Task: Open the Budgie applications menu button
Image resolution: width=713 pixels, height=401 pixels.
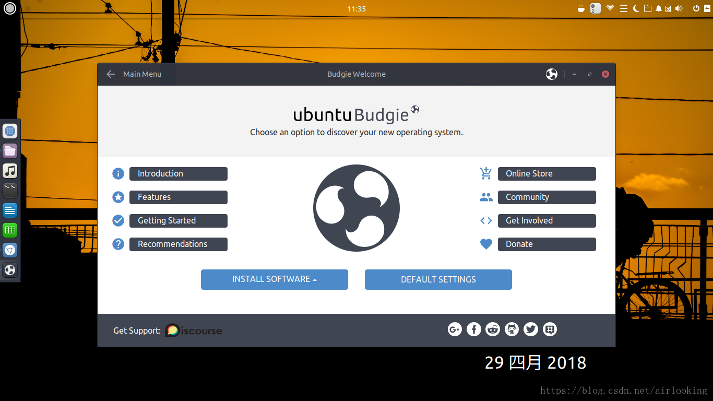Action: tap(10, 8)
